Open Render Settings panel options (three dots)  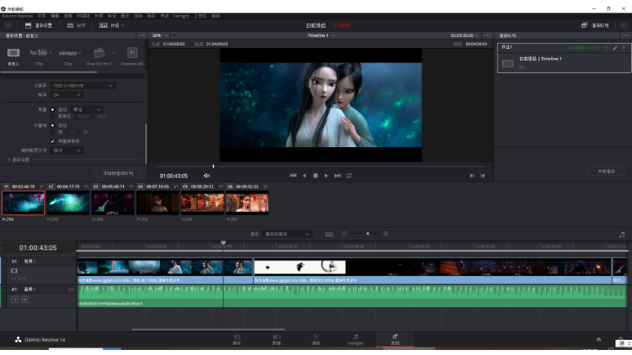tap(142, 35)
